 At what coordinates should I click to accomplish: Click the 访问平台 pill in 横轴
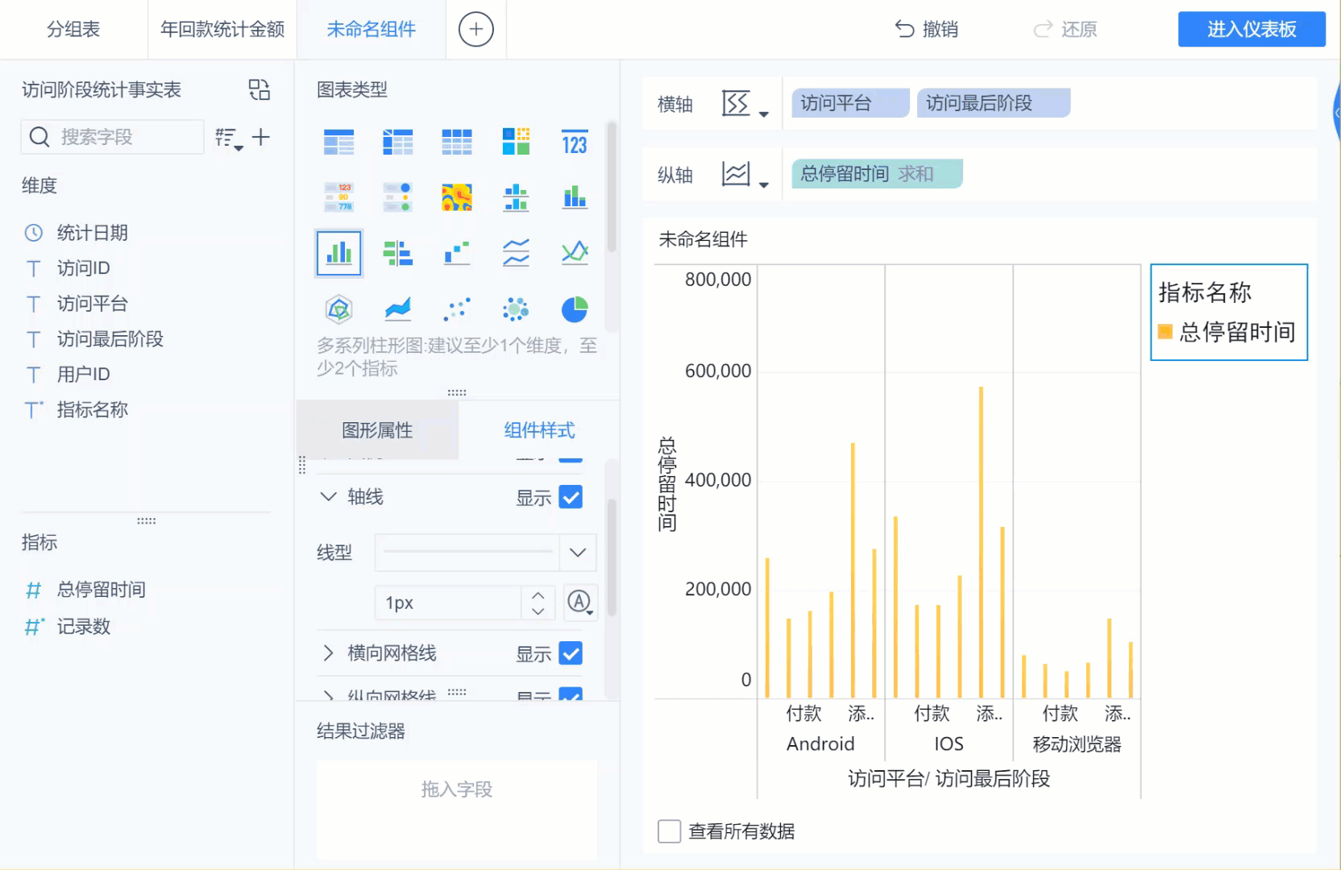[850, 103]
